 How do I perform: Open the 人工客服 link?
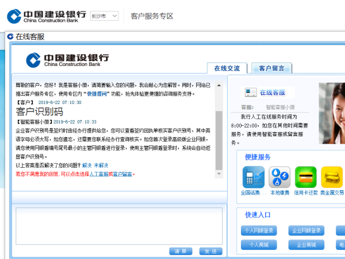point(99,174)
